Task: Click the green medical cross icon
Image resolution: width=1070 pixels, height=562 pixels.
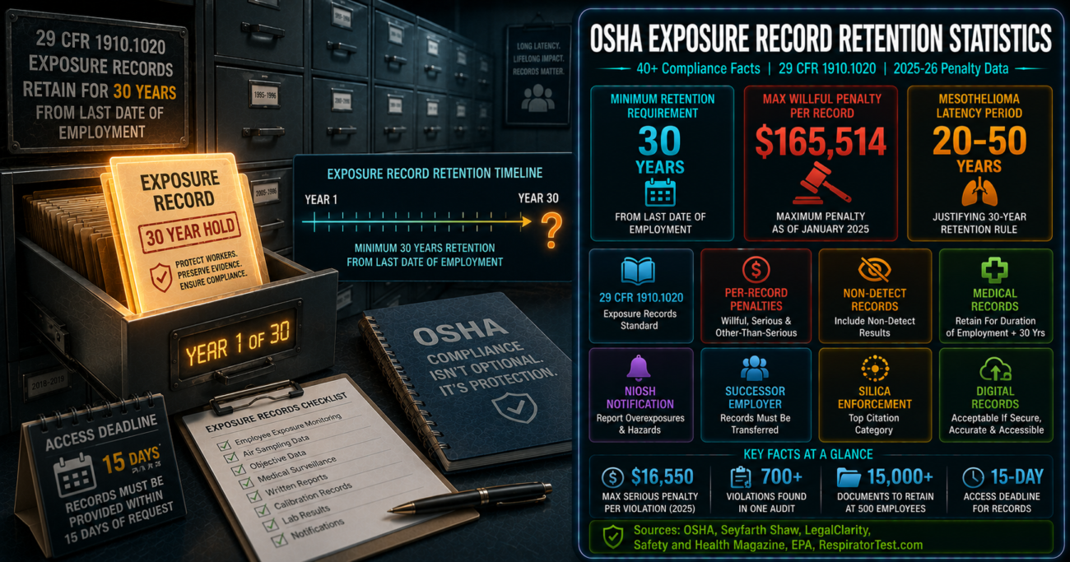Action: [994, 270]
